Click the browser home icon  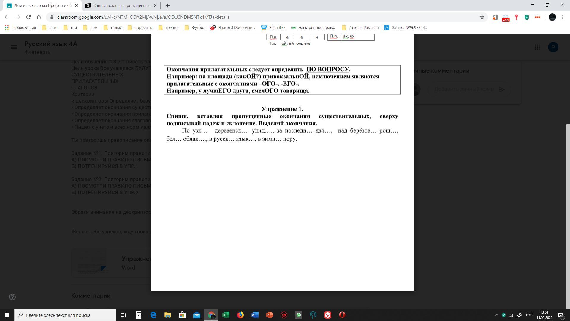[39, 17]
